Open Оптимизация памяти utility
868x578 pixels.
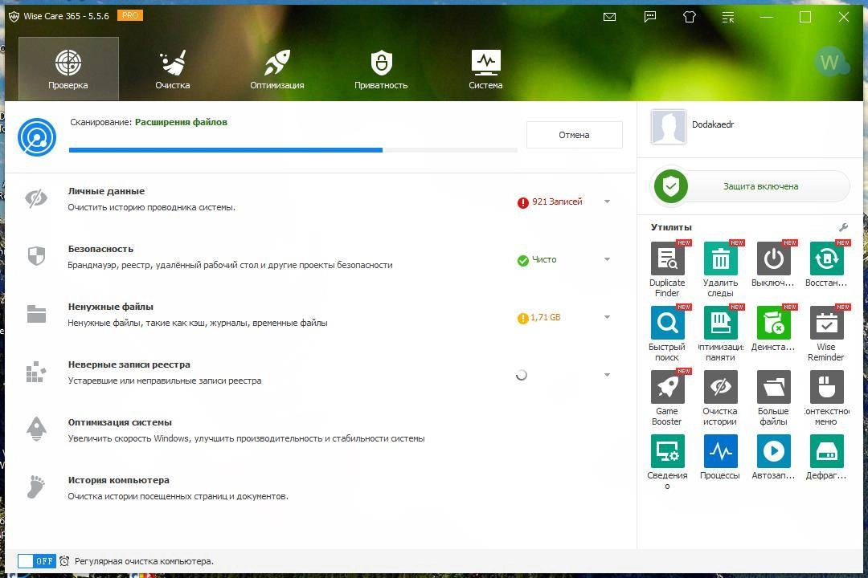(x=720, y=323)
